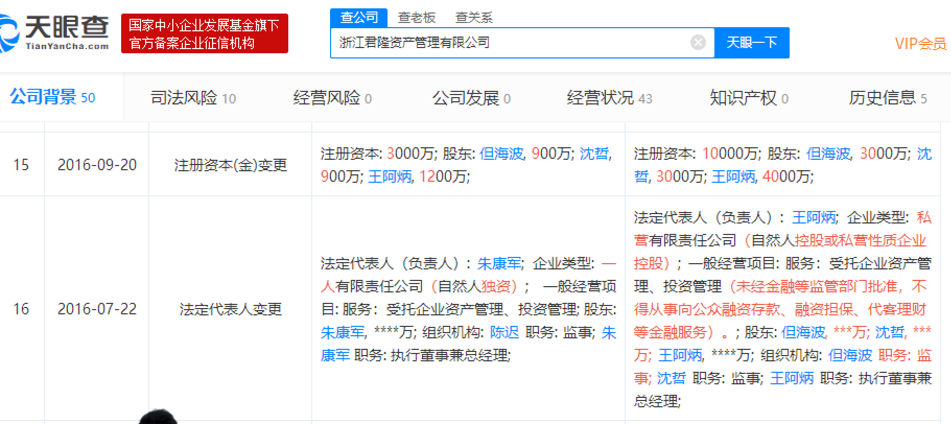
Task: Open shareholder 王阿炳 link before ****万
Action: click(x=680, y=355)
